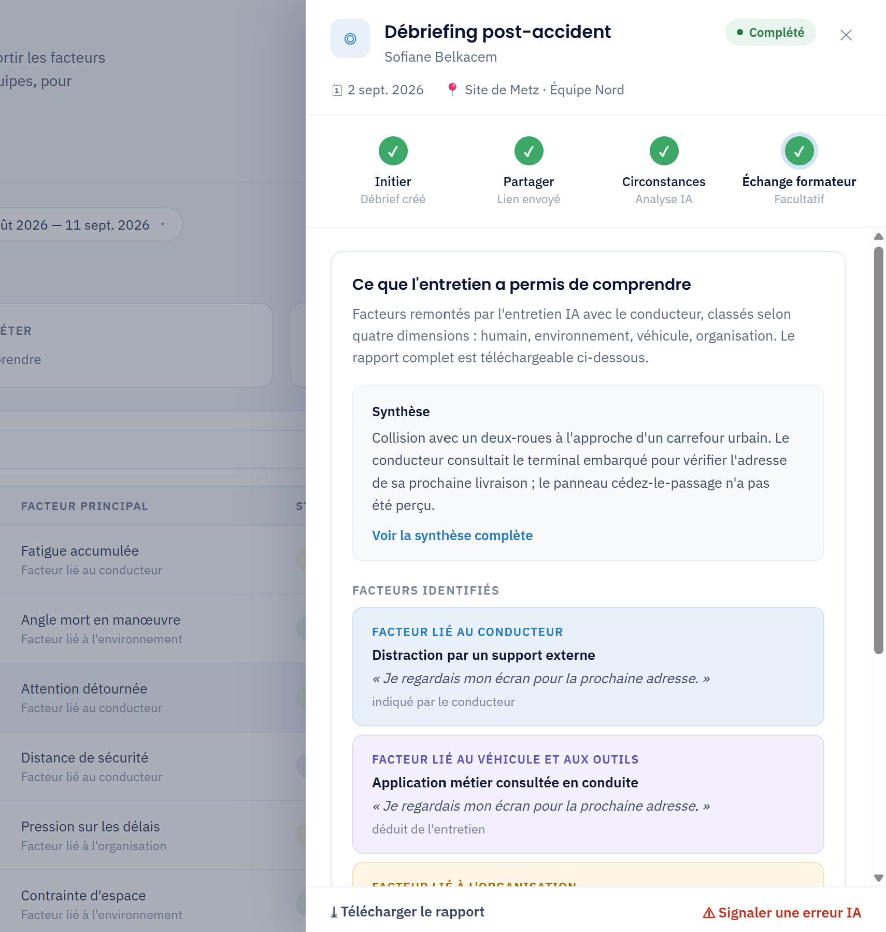Click the FACTEURS IDENTIFIÉS section label

[426, 590]
